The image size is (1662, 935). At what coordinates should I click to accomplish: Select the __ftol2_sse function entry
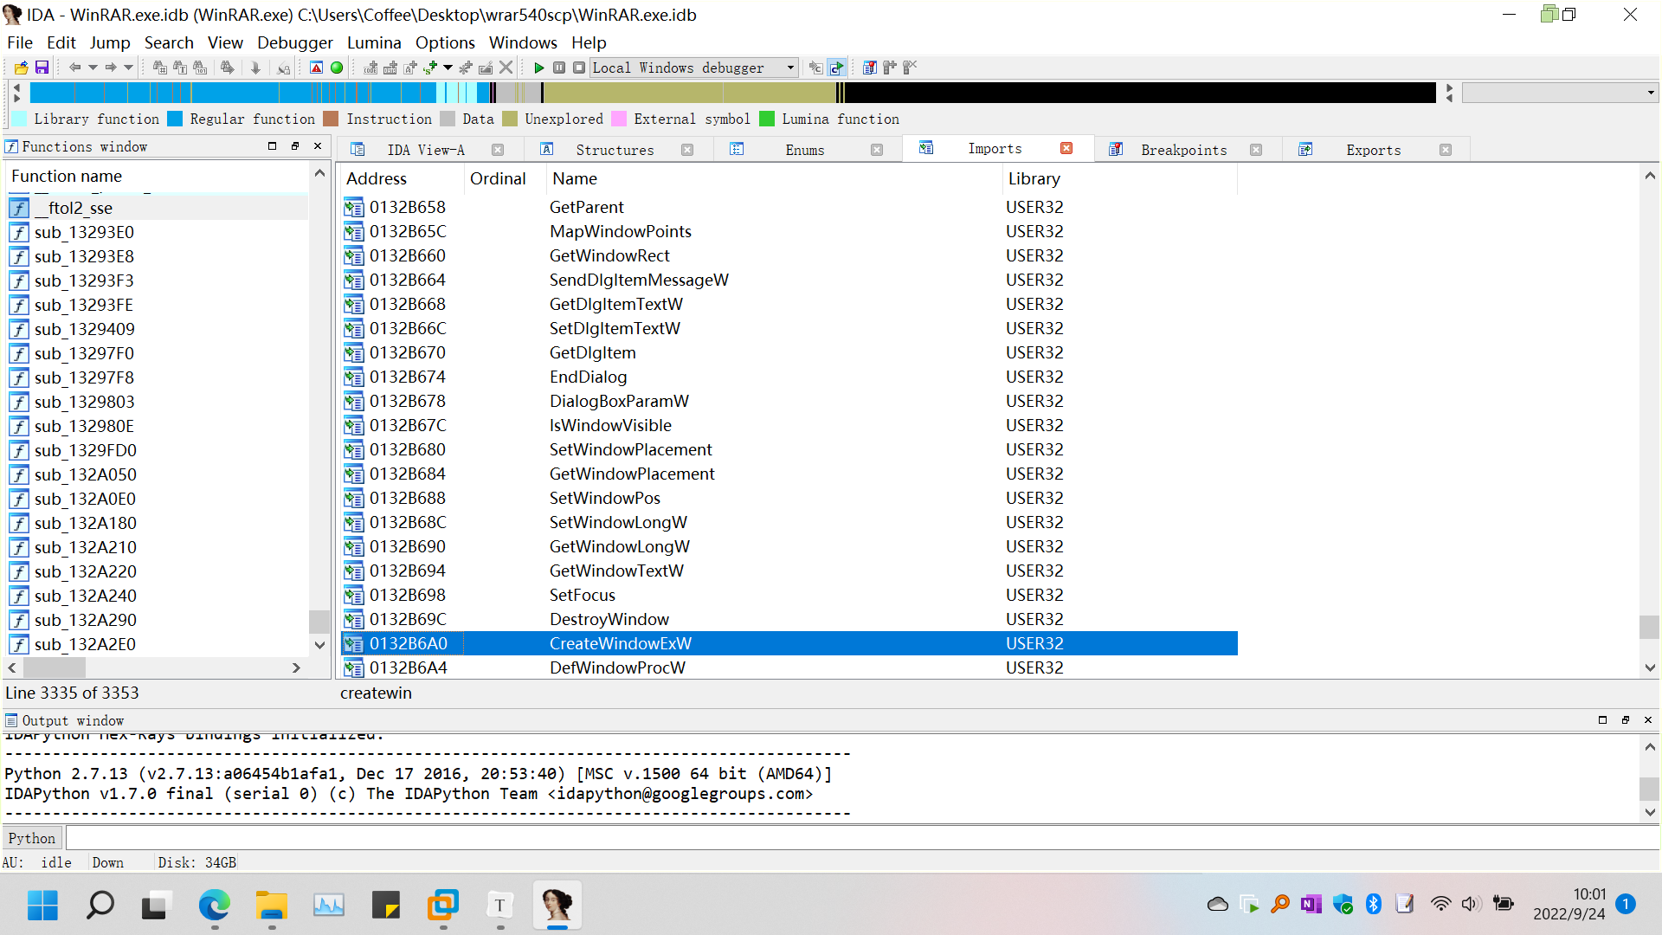[x=158, y=208]
